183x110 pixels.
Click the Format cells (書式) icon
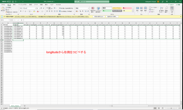[146, 8]
